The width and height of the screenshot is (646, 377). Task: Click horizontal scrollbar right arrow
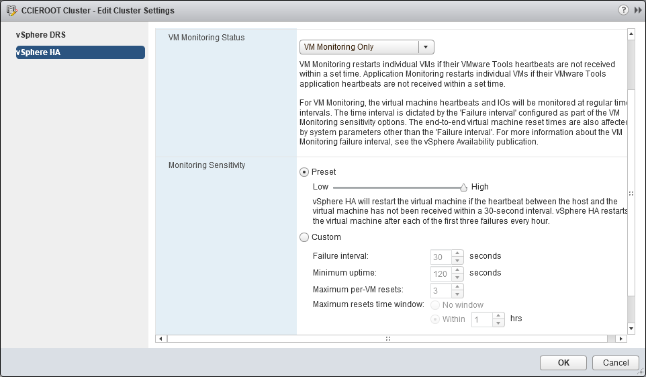tap(620, 339)
